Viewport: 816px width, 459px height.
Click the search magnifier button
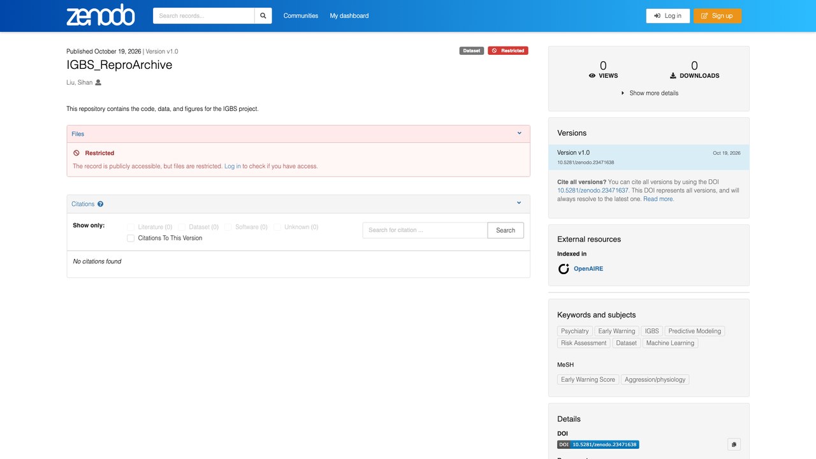point(263,16)
